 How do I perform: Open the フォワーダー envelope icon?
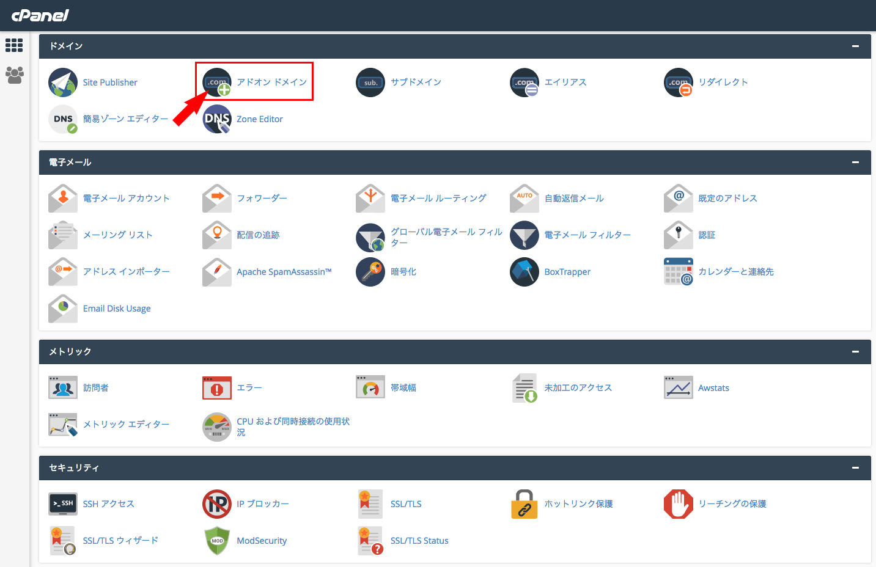[217, 199]
